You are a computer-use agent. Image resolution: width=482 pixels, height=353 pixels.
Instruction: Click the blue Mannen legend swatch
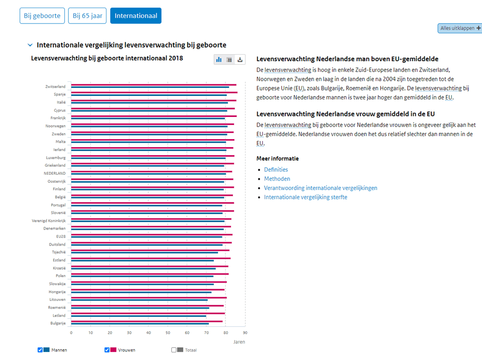47,349
